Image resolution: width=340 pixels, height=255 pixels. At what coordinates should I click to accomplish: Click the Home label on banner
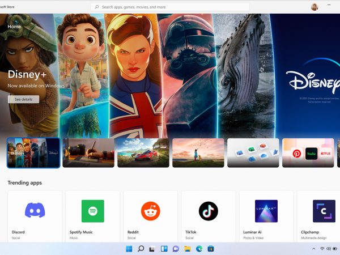coord(14,27)
